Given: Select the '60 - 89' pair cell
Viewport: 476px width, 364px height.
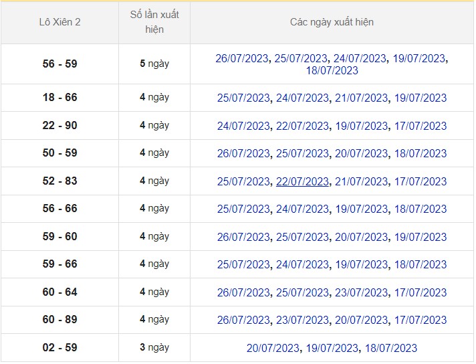Looking at the screenshot, I should tap(60, 320).
